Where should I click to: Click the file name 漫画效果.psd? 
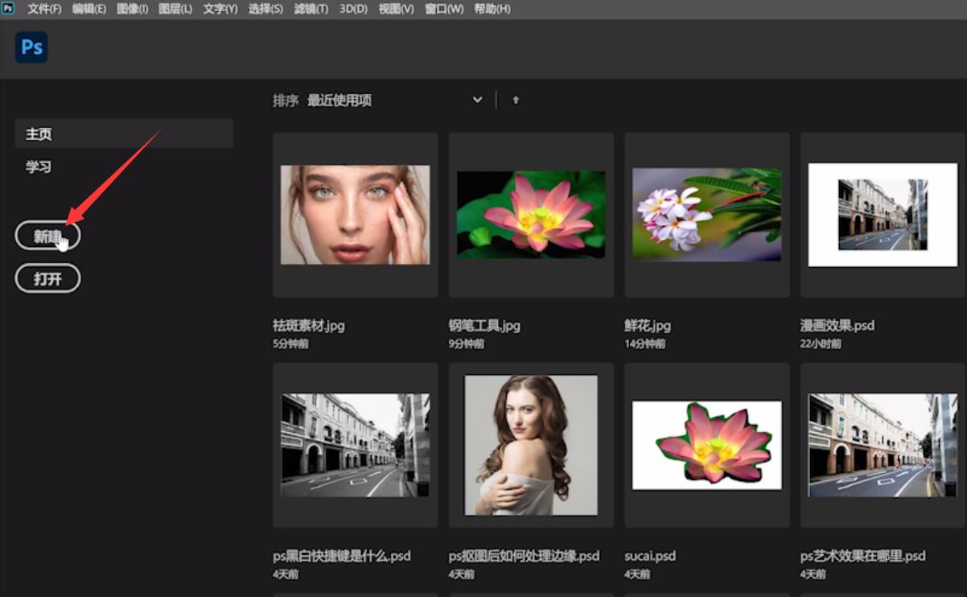tap(837, 326)
